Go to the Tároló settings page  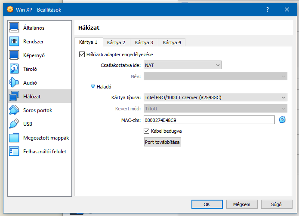pyautogui.click(x=30, y=69)
